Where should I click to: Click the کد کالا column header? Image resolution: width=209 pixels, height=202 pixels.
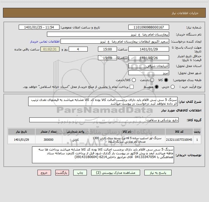pos(179,132)
